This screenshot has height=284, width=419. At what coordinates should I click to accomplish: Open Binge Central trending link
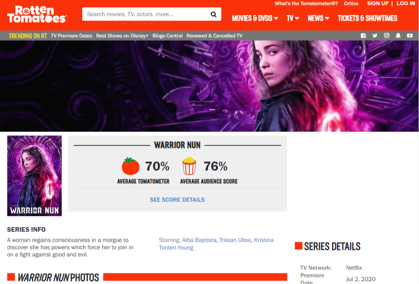pos(168,36)
